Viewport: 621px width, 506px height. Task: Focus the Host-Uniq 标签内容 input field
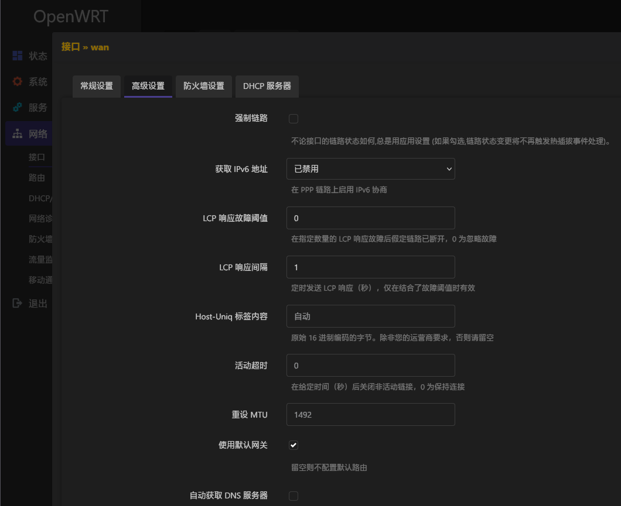pyautogui.click(x=370, y=316)
